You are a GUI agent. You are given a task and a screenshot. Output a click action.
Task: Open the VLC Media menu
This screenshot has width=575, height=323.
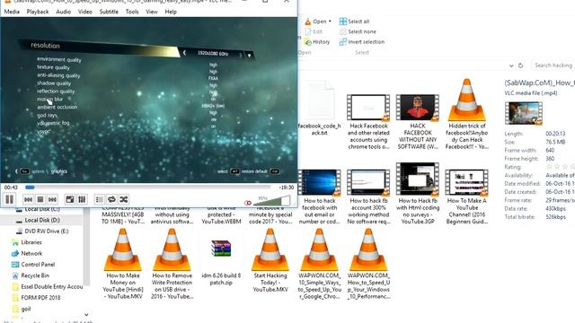(12, 12)
